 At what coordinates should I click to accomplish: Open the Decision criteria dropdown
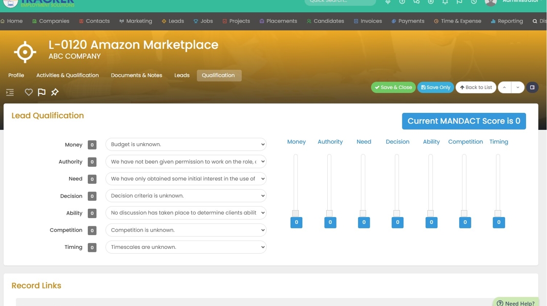[x=186, y=196]
